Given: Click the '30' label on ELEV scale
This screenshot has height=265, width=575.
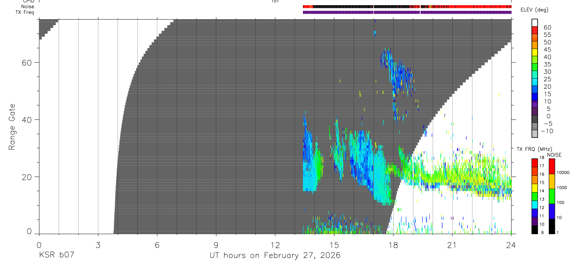Looking at the screenshot, I should tap(547, 72).
